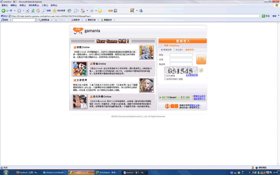280x175 pixels.
Task: Select secure login radio button
Action: tap(174, 50)
